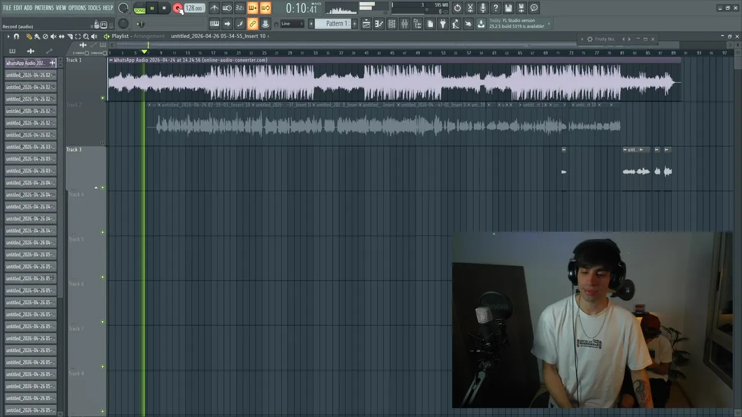Screen dimensions: 742x417
Task: Open the playlist view icon in top toolbar
Action: [x=366, y=24]
